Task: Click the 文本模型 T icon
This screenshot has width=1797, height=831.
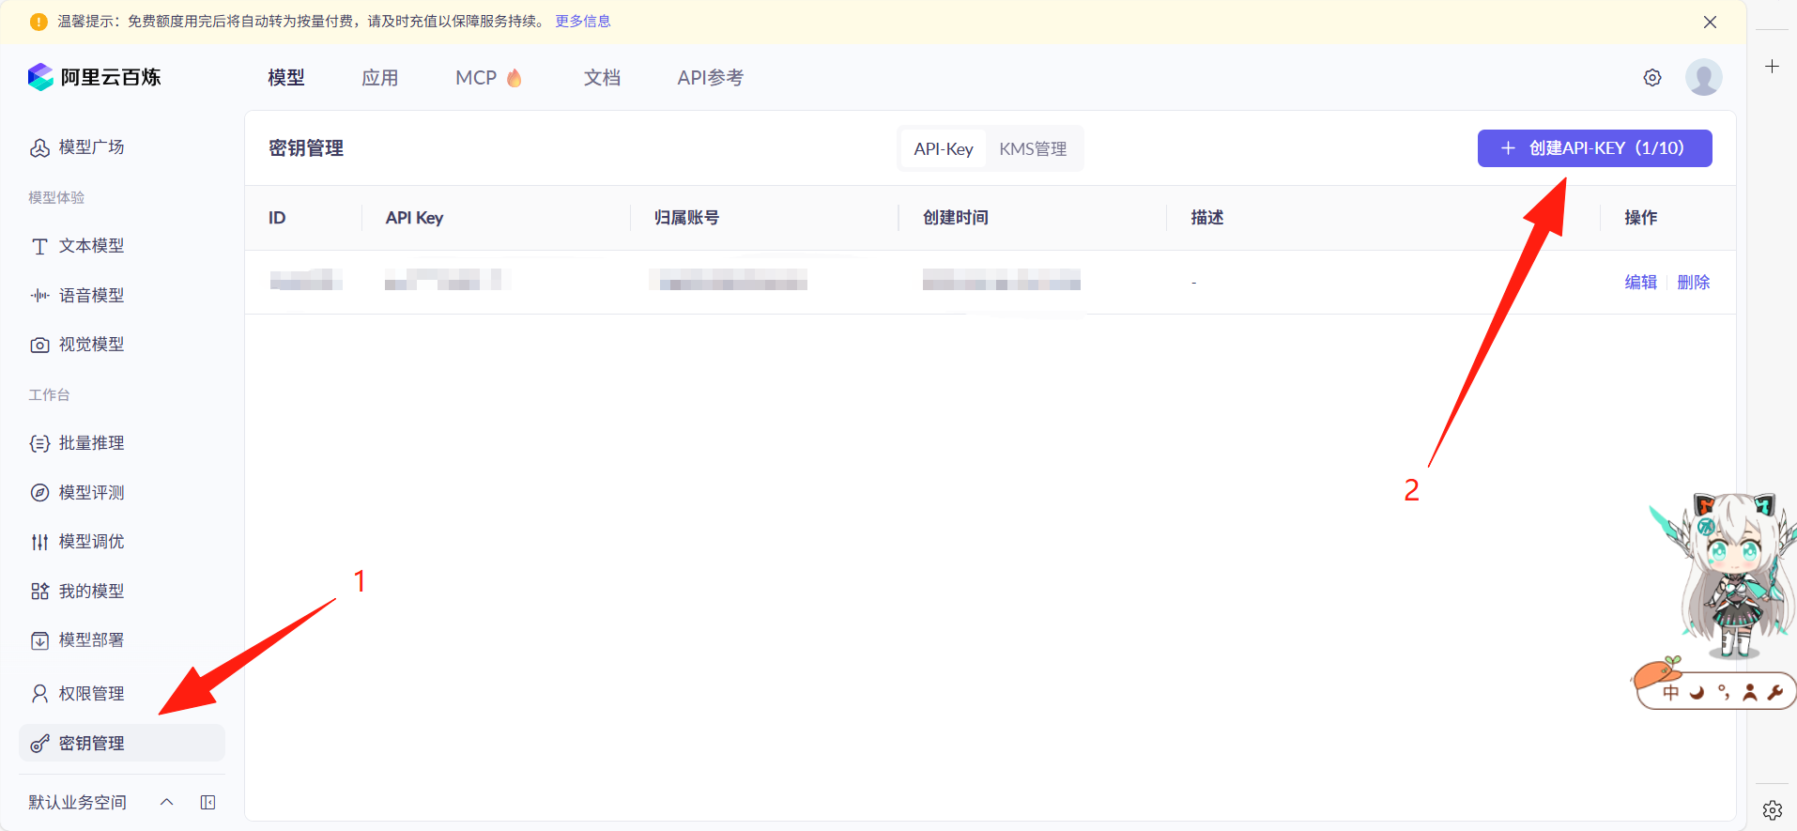Action: [x=39, y=246]
